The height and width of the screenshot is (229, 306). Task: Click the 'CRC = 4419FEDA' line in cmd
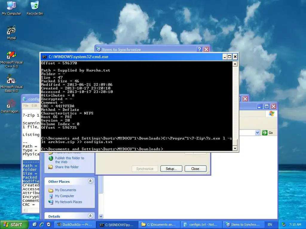click(x=58, y=106)
